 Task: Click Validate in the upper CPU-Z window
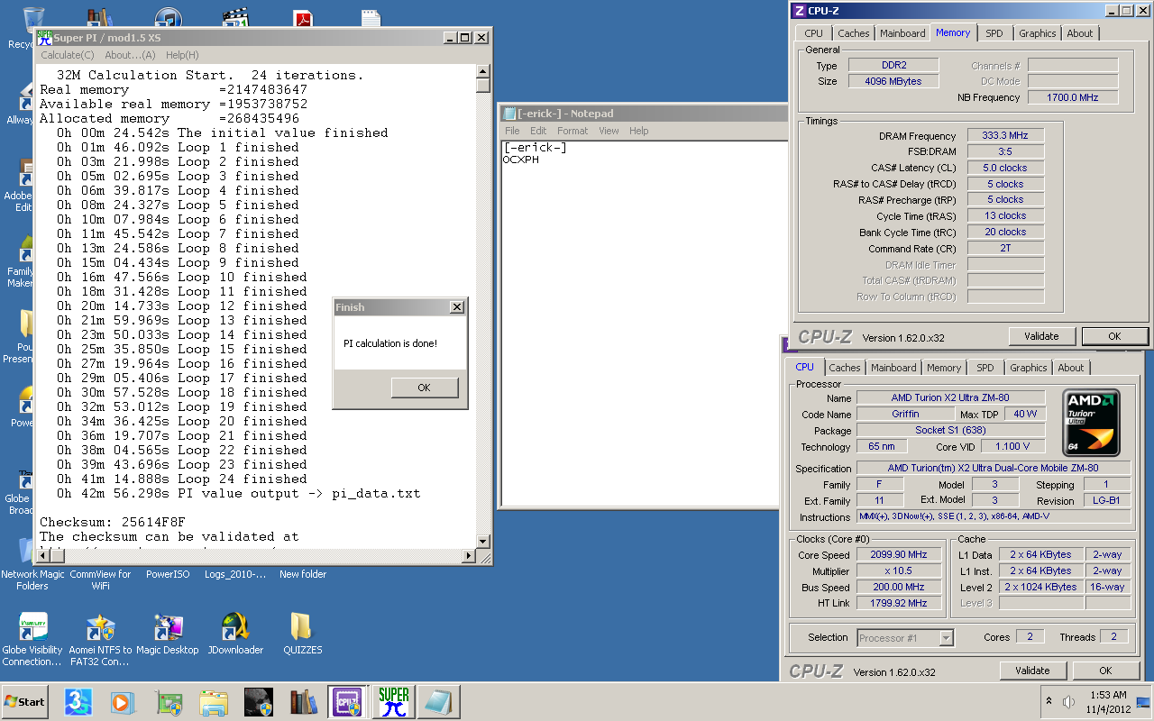click(1041, 336)
